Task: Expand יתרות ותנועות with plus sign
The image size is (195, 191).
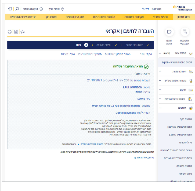Action: (x=160, y=71)
